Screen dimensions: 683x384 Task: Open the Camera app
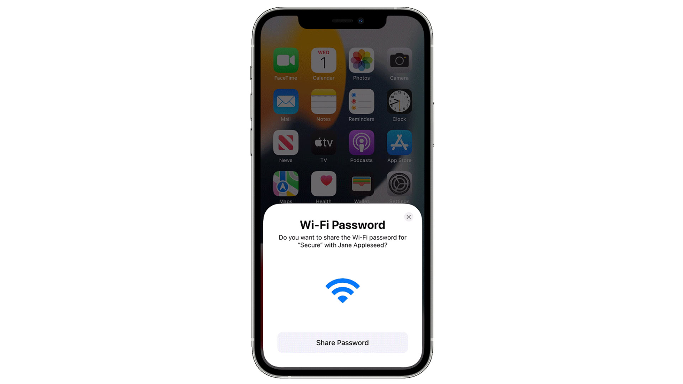click(x=399, y=60)
